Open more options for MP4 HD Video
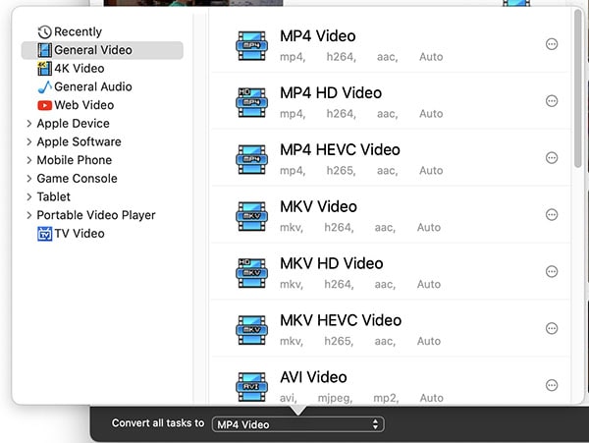 point(552,101)
